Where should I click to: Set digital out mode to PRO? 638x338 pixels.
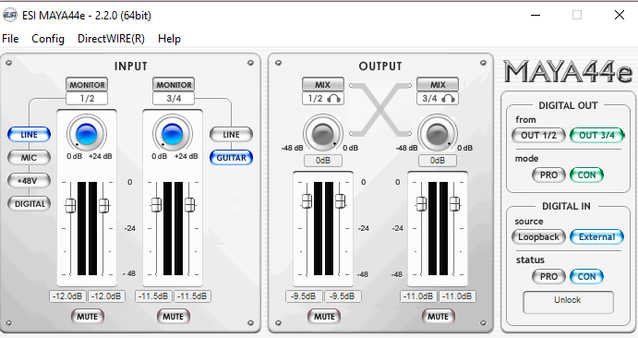[548, 175]
